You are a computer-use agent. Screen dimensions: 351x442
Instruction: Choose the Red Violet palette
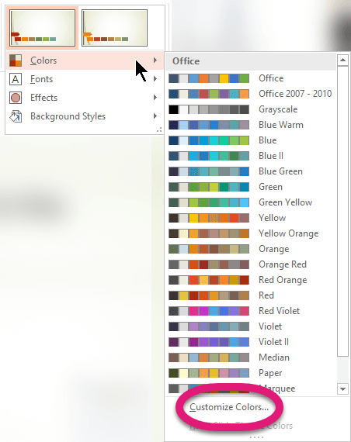click(x=251, y=311)
